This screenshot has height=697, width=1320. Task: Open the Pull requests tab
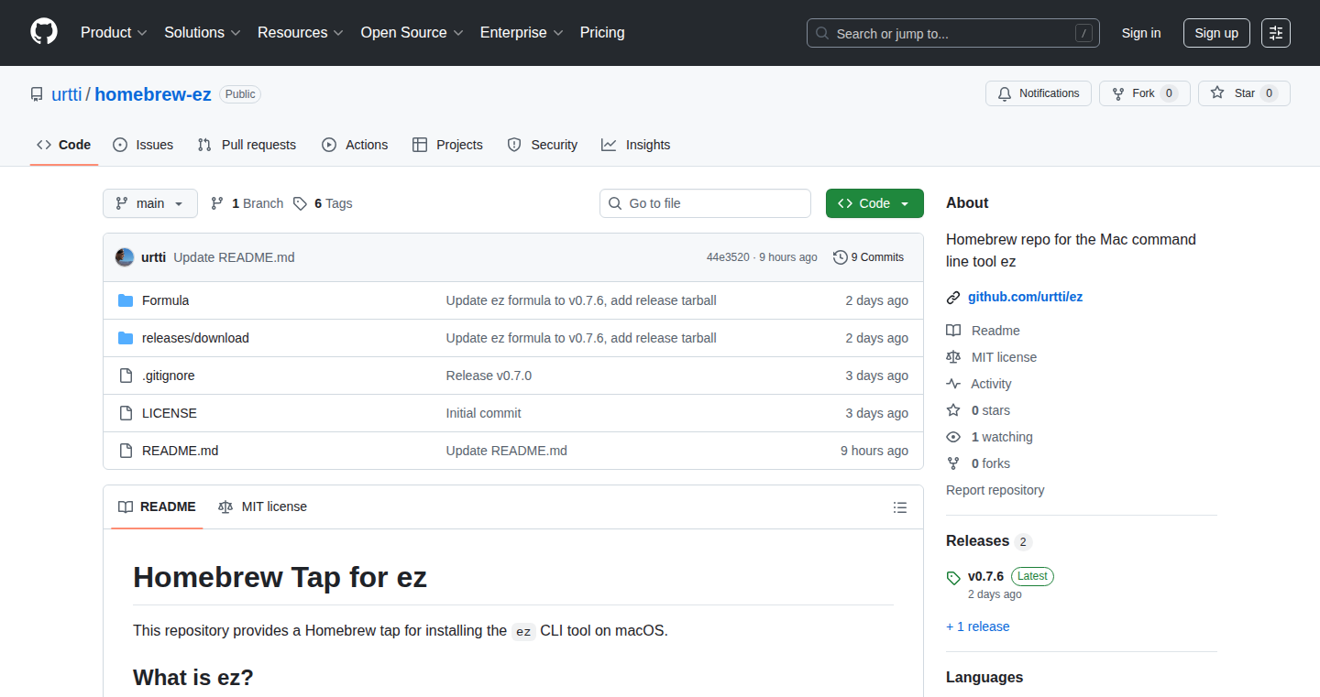[x=247, y=145]
